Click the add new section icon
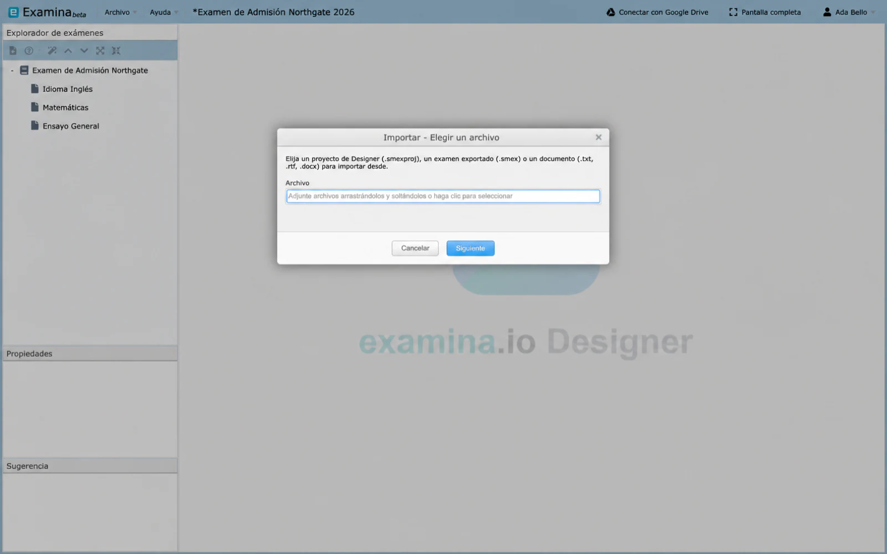Screen dimensions: 887x554 point(13,50)
